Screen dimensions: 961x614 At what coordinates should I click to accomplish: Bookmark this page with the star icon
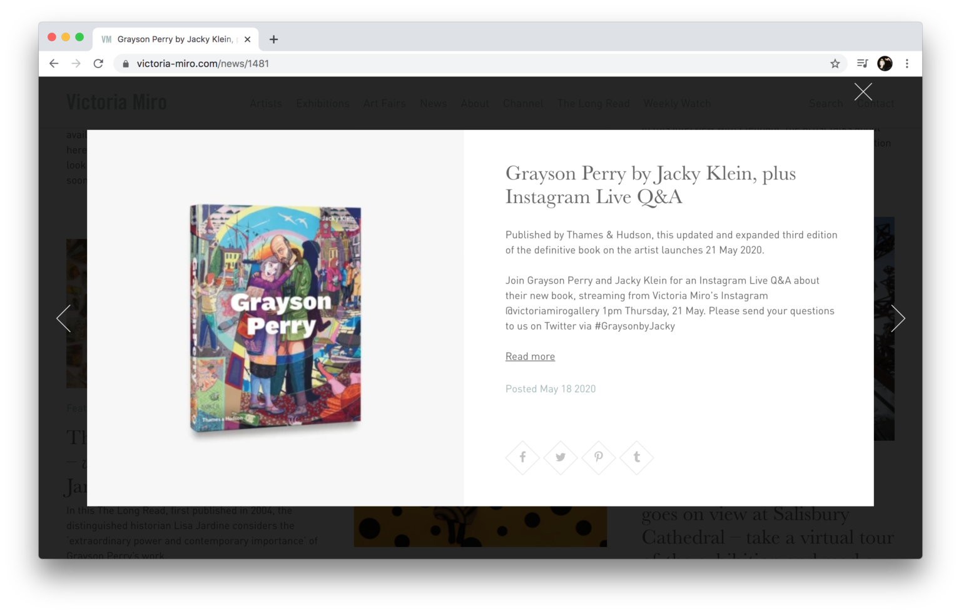835,63
